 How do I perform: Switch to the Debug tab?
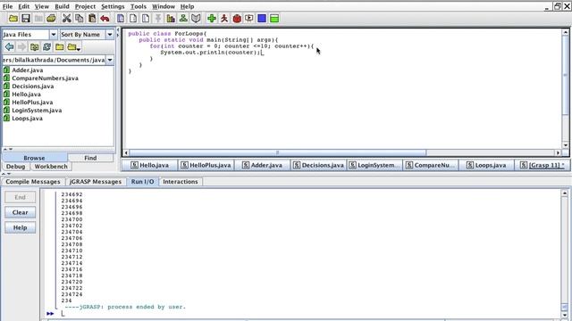click(16, 167)
